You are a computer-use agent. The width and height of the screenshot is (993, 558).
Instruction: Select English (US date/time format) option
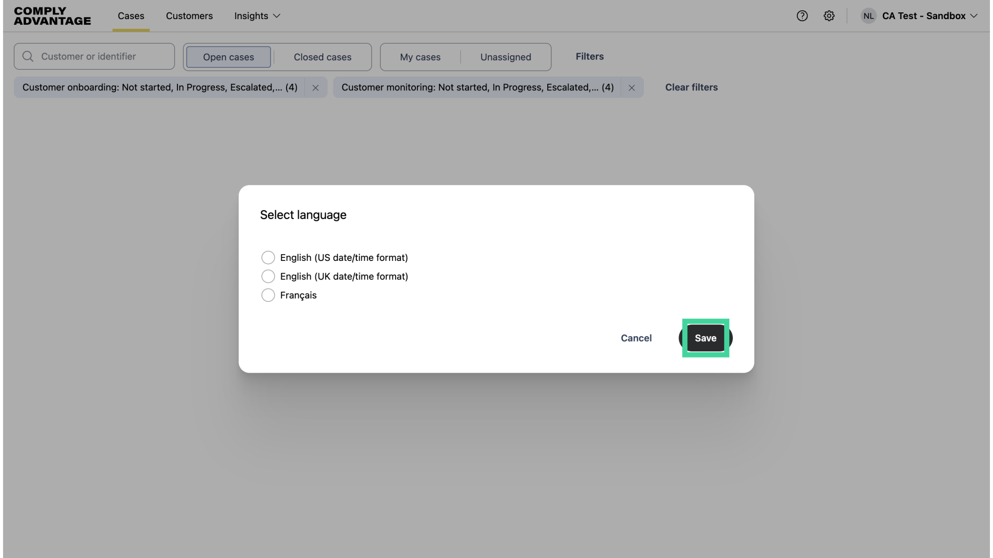(268, 257)
